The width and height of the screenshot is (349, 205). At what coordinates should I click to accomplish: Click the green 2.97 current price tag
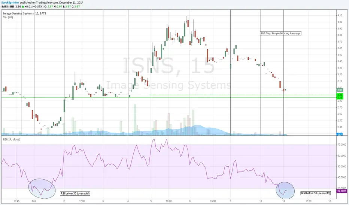point(340,90)
